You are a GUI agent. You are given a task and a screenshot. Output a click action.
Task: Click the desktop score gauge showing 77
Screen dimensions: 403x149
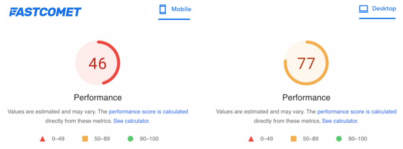(306, 63)
